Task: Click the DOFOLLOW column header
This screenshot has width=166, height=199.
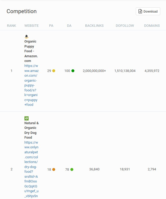Action: coord(125,26)
